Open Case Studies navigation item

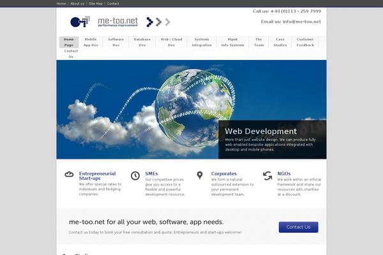click(x=280, y=42)
